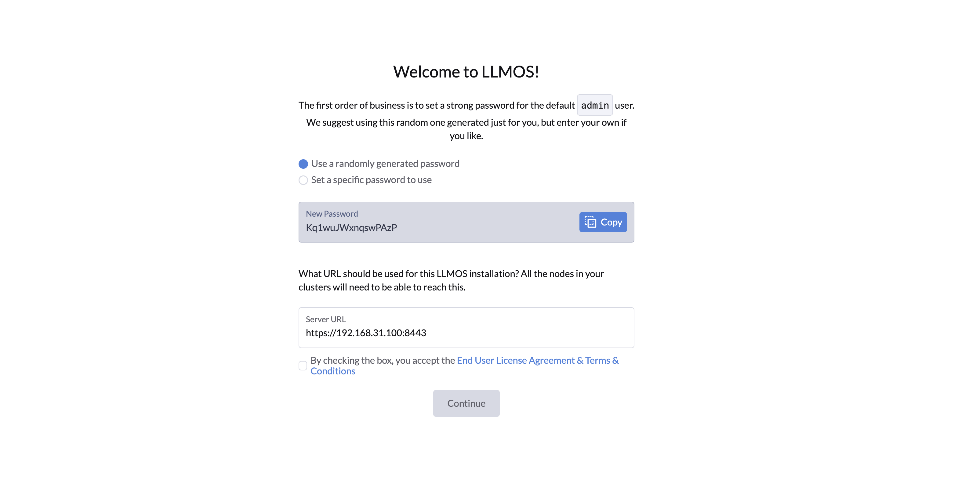Click the Continue button
The height and width of the screenshot is (501, 958).
466,403
